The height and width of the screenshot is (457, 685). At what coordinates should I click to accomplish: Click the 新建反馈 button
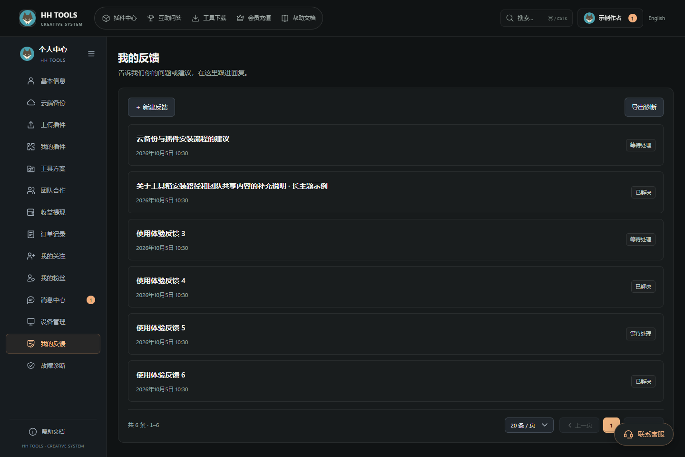pyautogui.click(x=151, y=107)
